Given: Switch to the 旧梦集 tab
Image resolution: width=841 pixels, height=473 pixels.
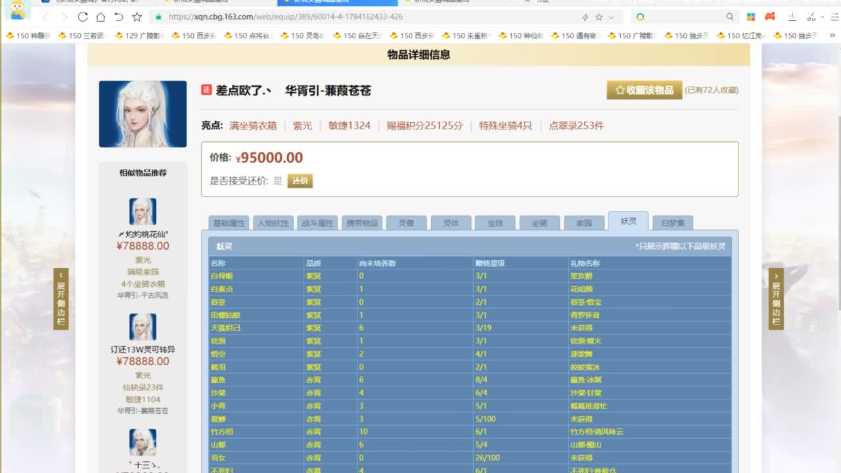Looking at the screenshot, I should point(673,223).
